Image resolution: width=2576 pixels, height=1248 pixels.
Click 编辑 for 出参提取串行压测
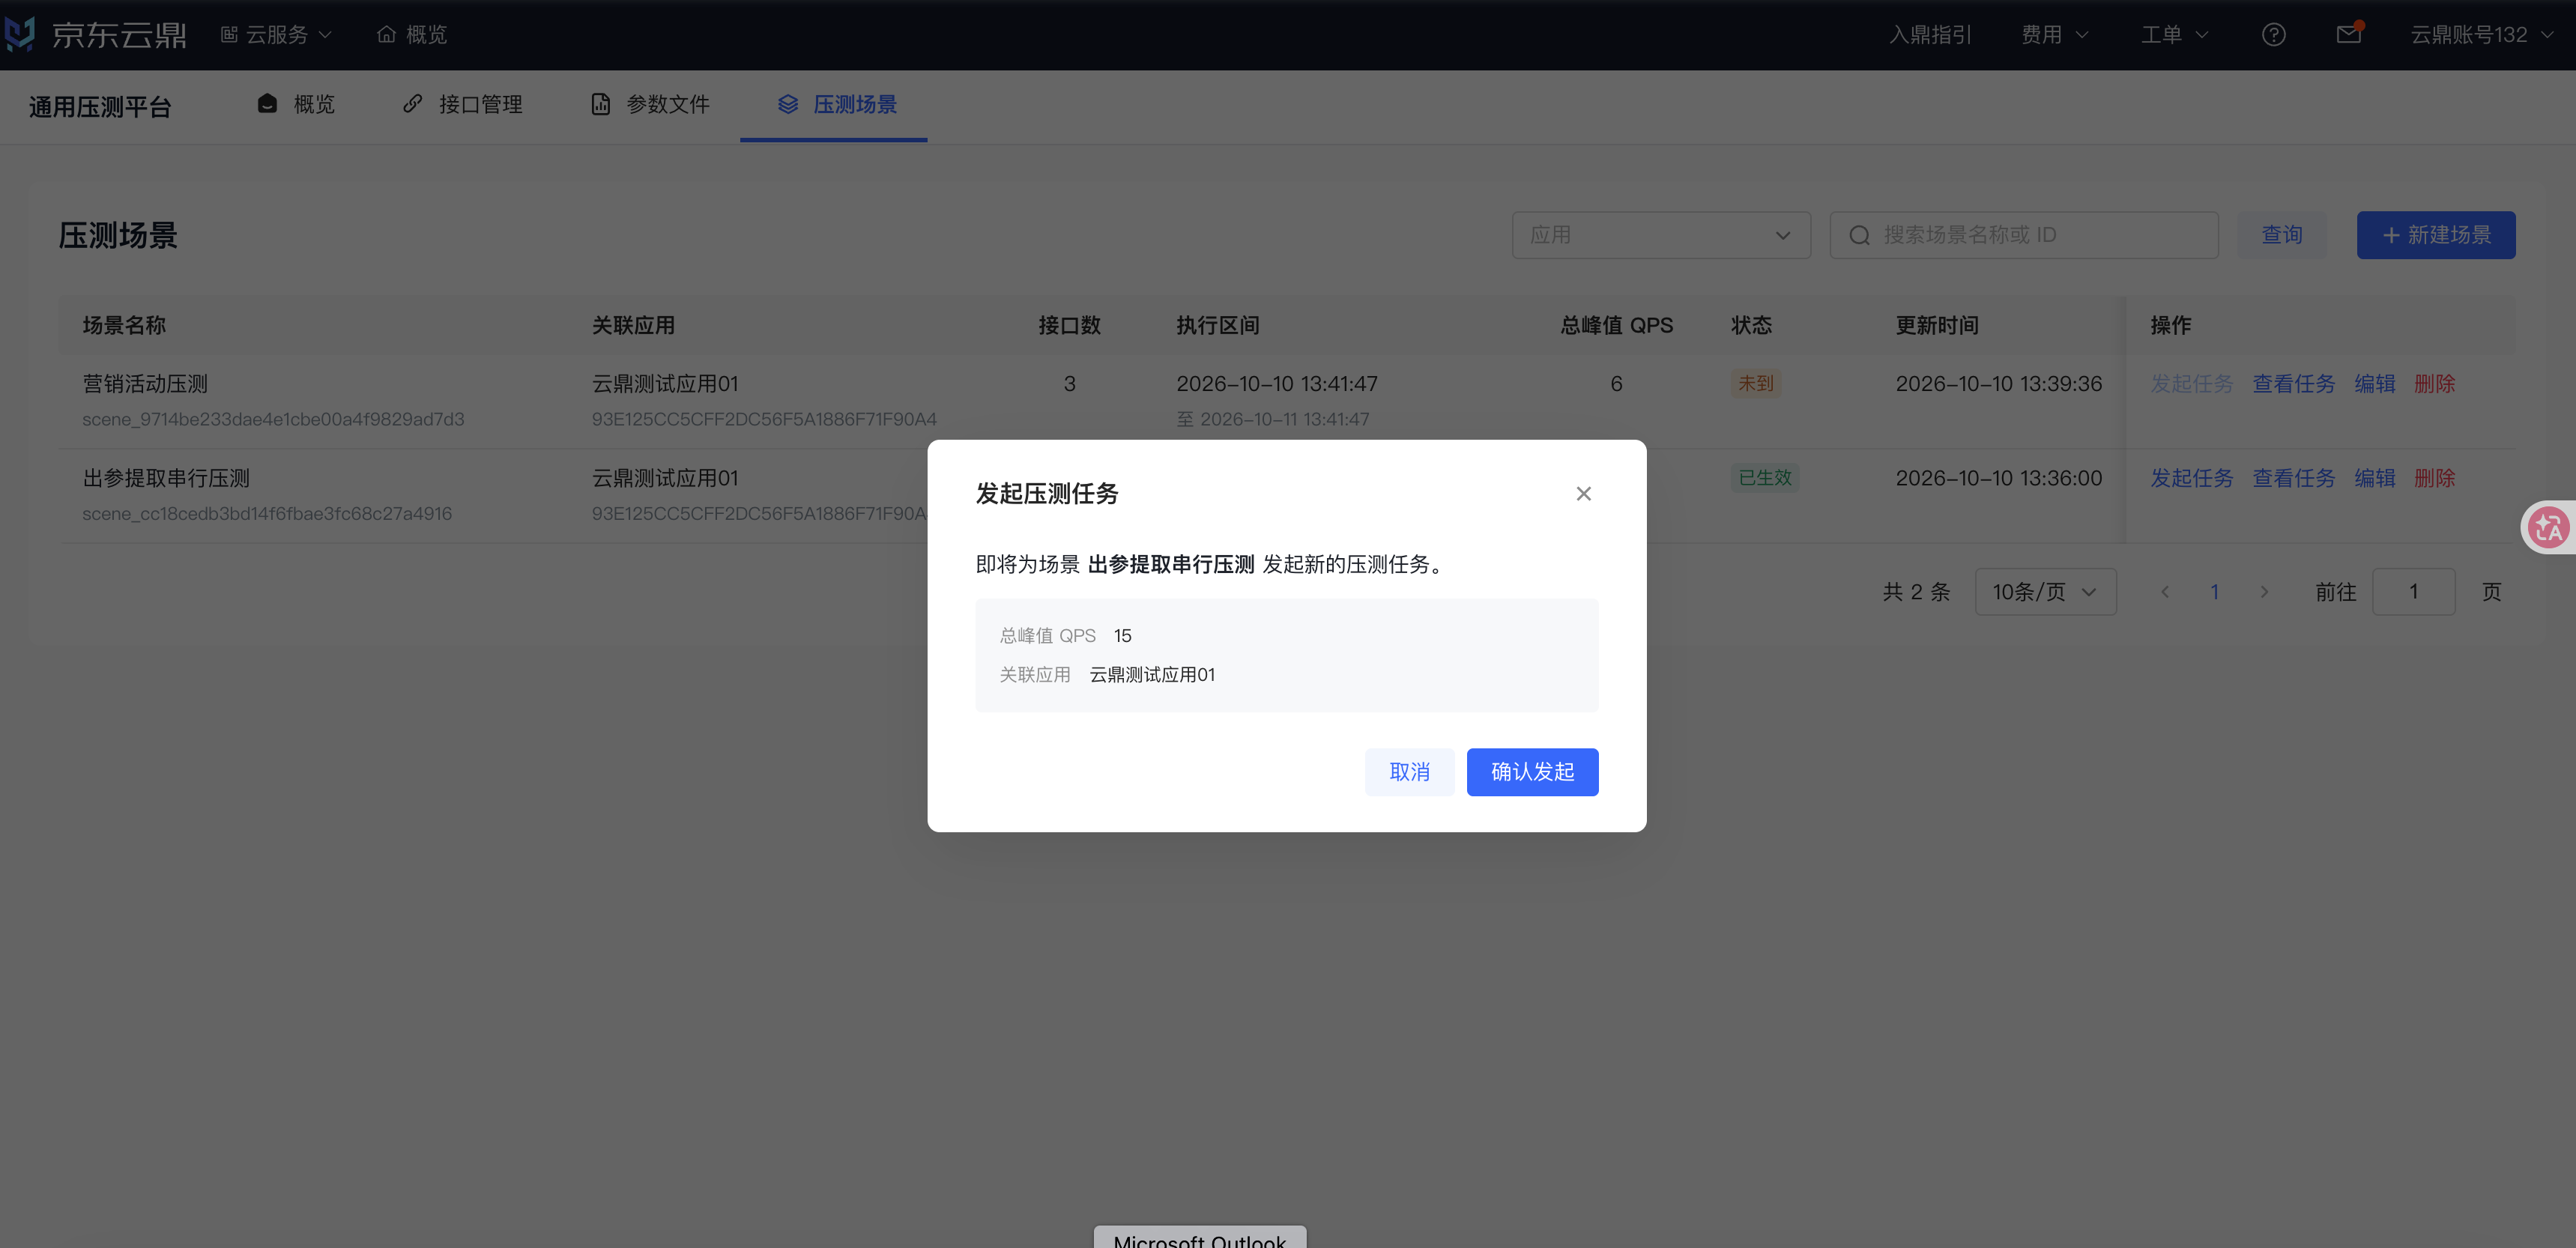[x=2374, y=478]
